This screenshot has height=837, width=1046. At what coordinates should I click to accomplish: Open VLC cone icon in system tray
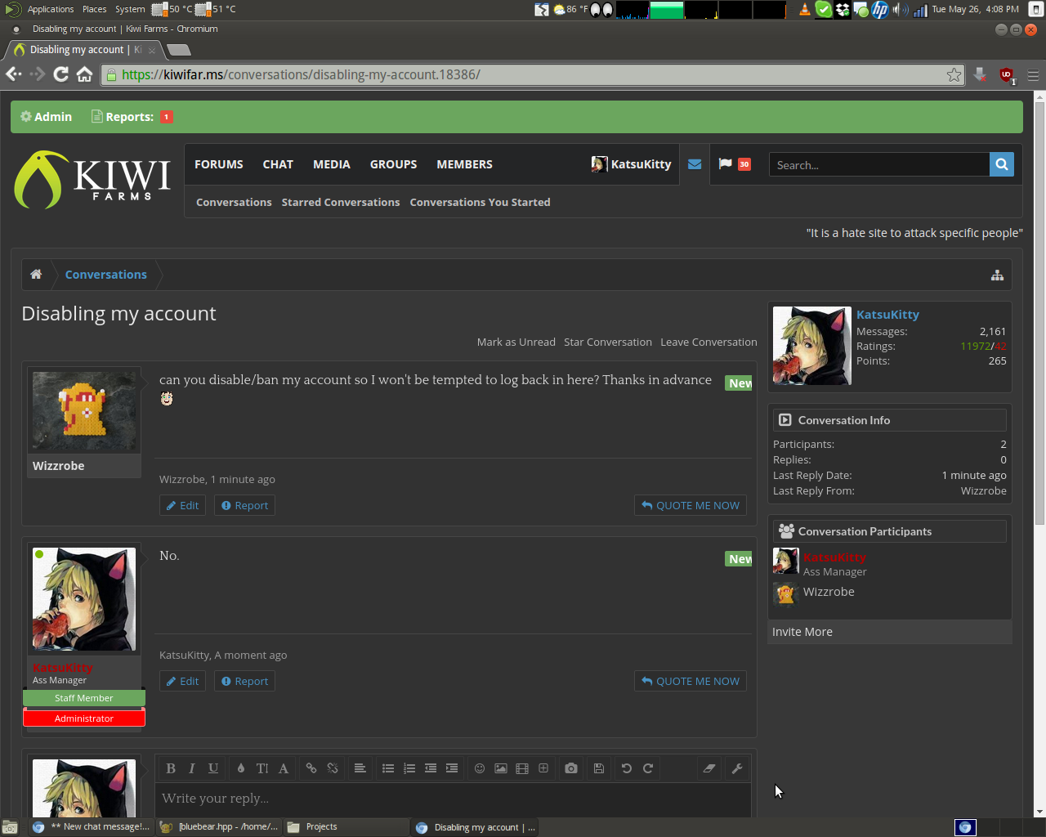(x=805, y=9)
